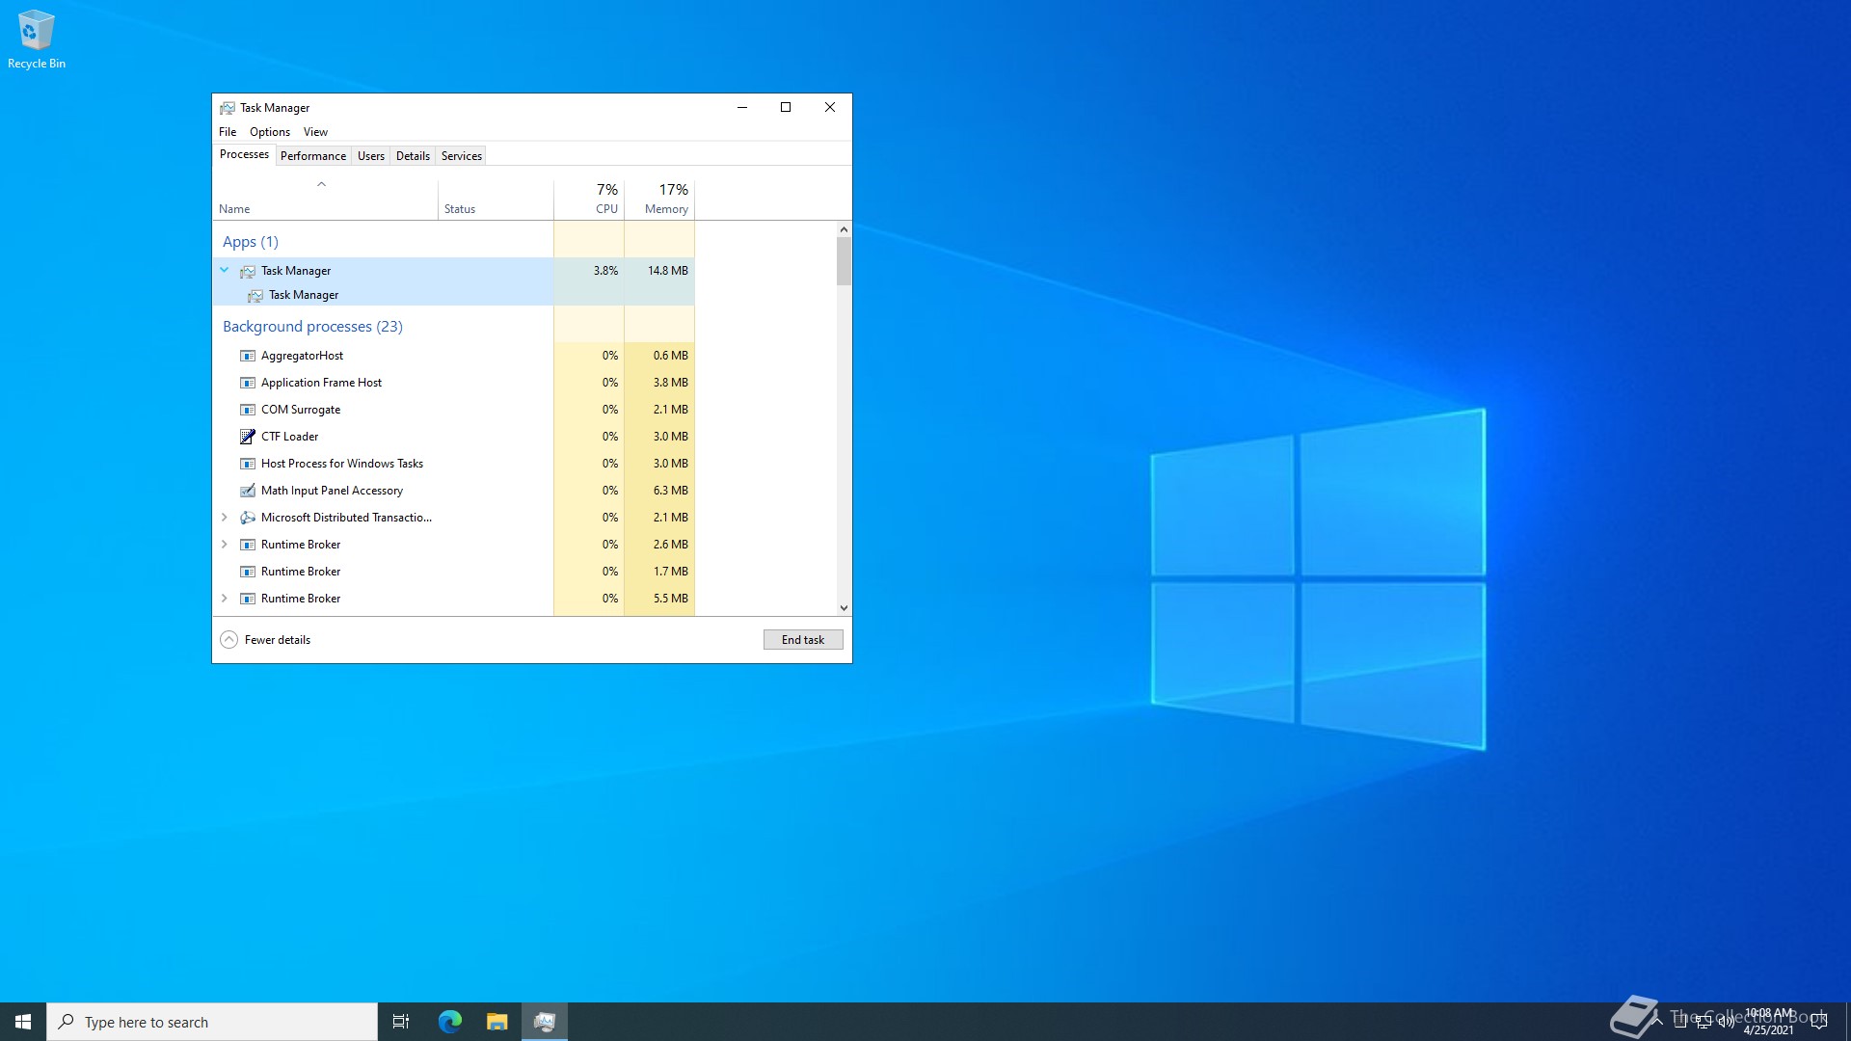The height and width of the screenshot is (1041, 1851).
Task: Click Microsoft Distributed Transaction icon
Action: pyautogui.click(x=248, y=518)
